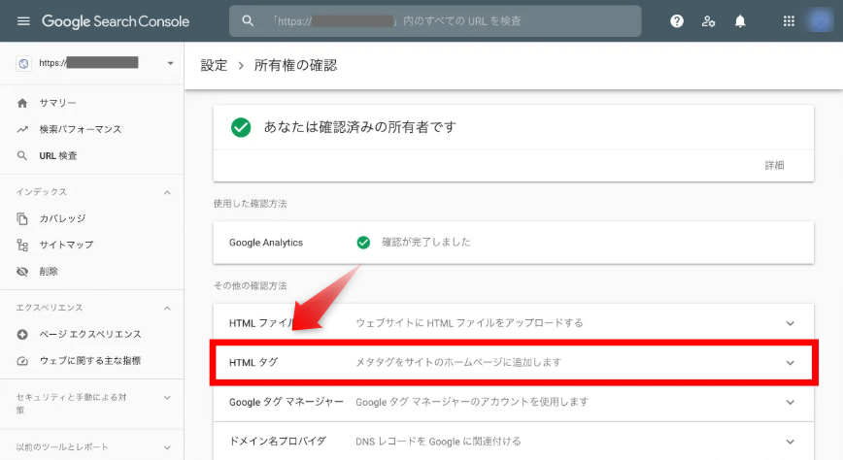This screenshot has width=843, height=460.
Task: Click the ページ エクスペリエンス plus-circle icon
Action: [x=22, y=334]
